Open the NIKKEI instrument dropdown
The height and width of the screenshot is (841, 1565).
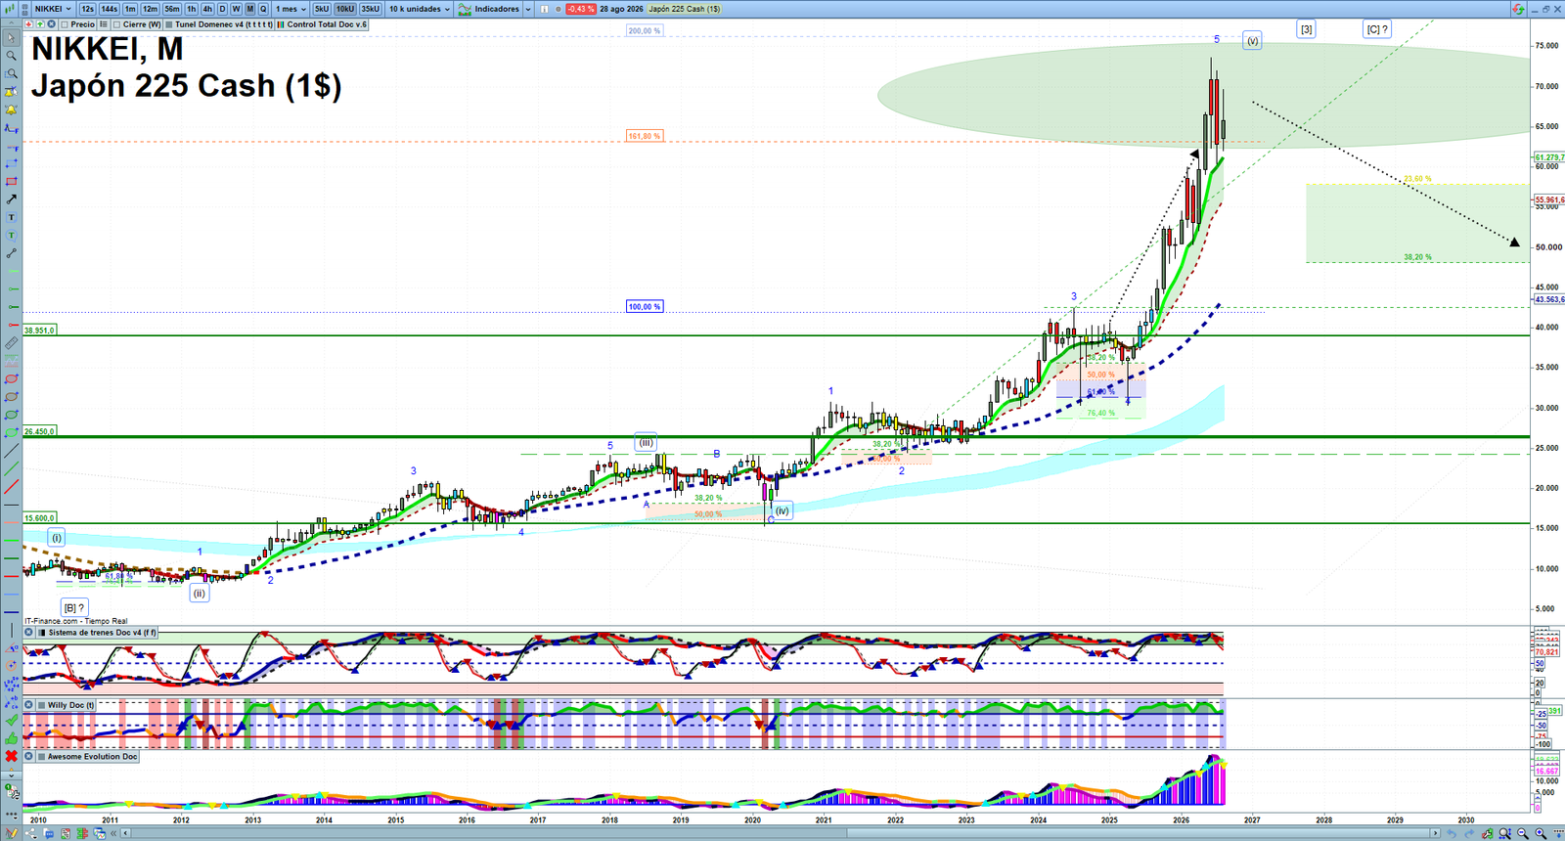point(53,9)
